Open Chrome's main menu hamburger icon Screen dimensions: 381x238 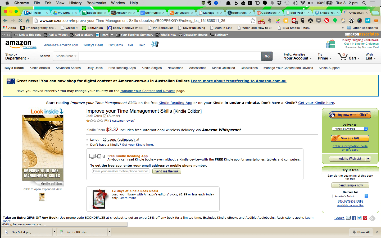(376, 20)
